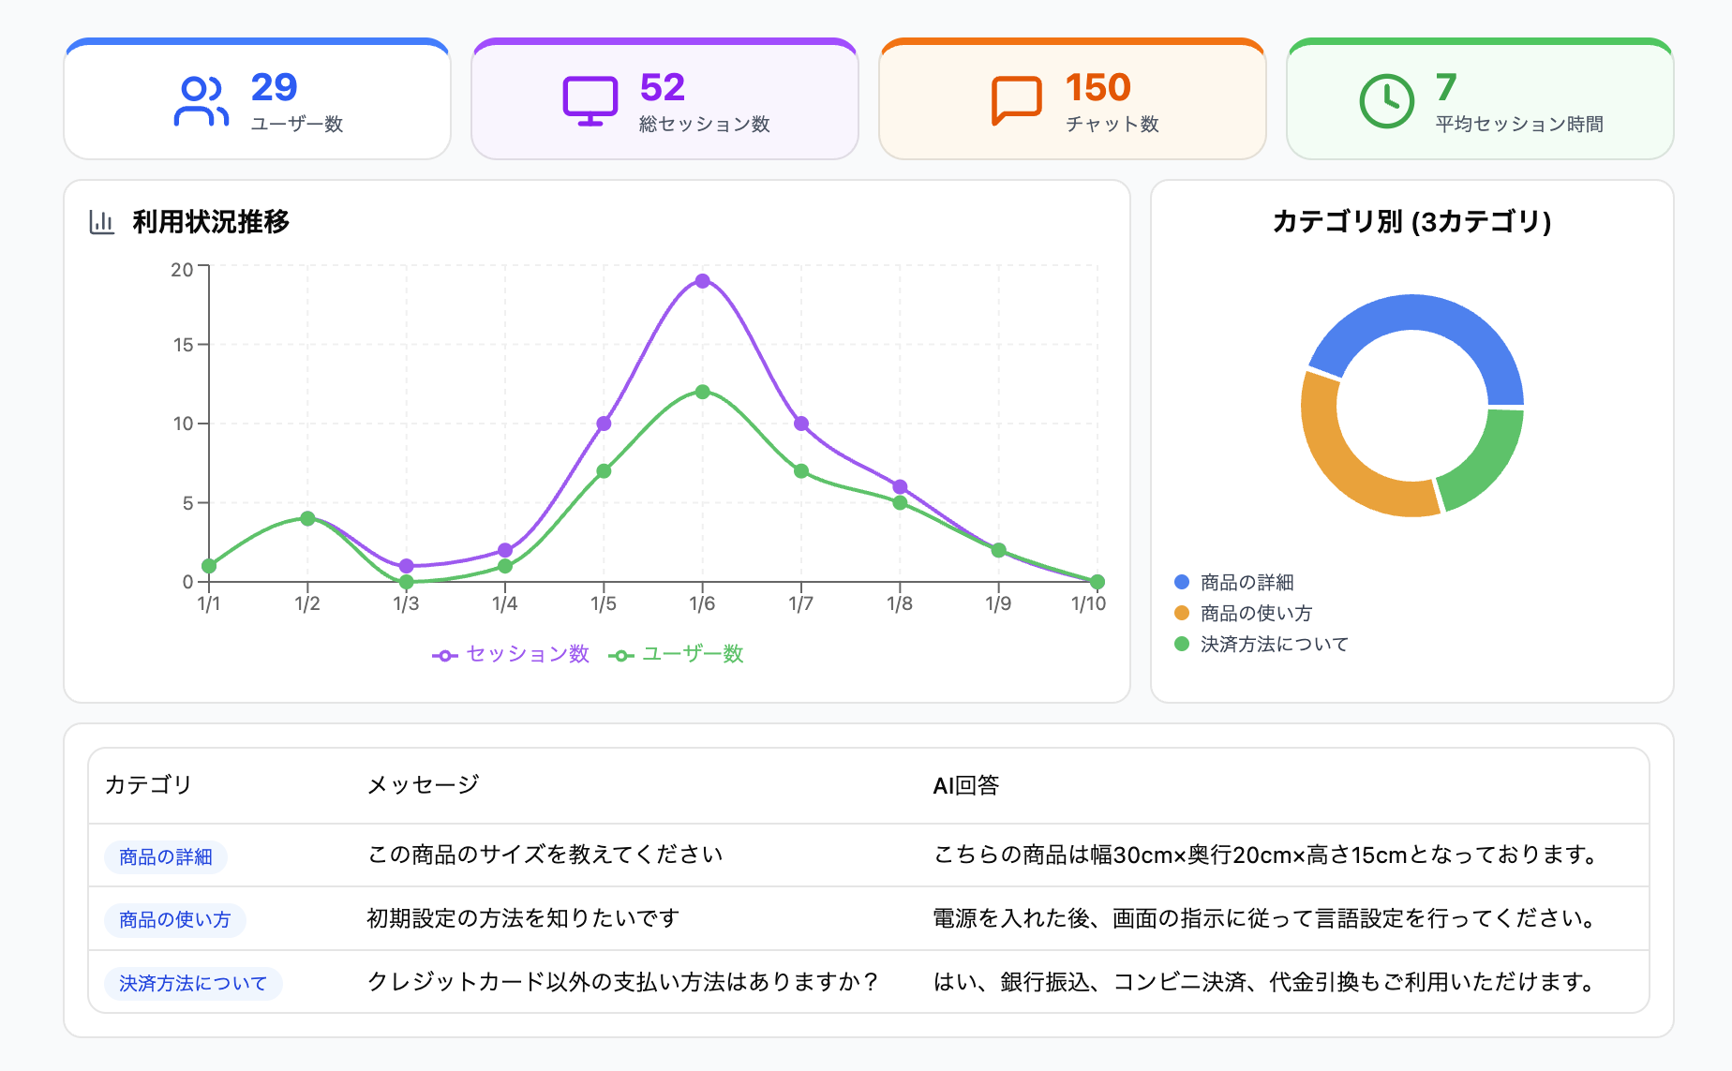Viewport: 1732px width, 1071px height.
Task: Open the カテゴリ column header options
Action: click(x=150, y=785)
